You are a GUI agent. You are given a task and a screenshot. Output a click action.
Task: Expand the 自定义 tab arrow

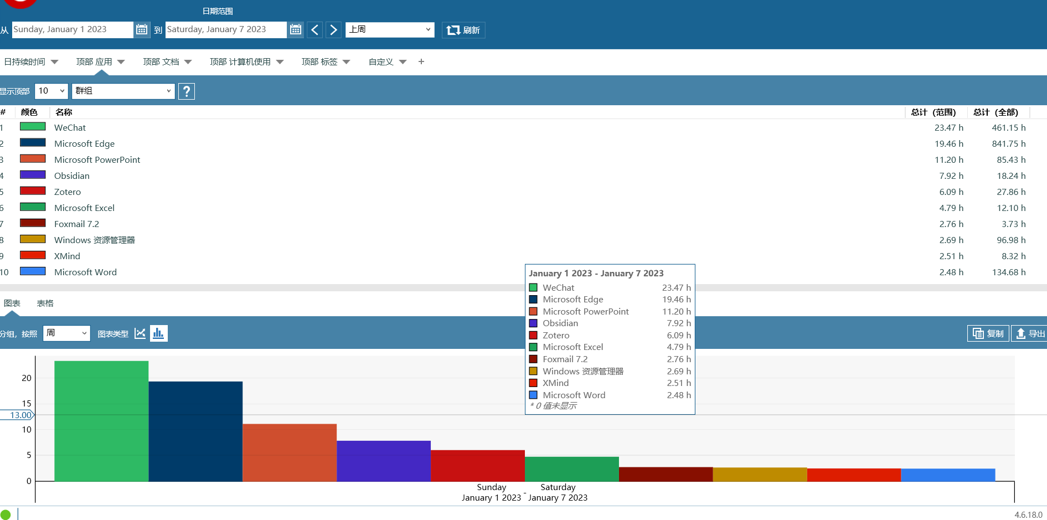tap(403, 61)
